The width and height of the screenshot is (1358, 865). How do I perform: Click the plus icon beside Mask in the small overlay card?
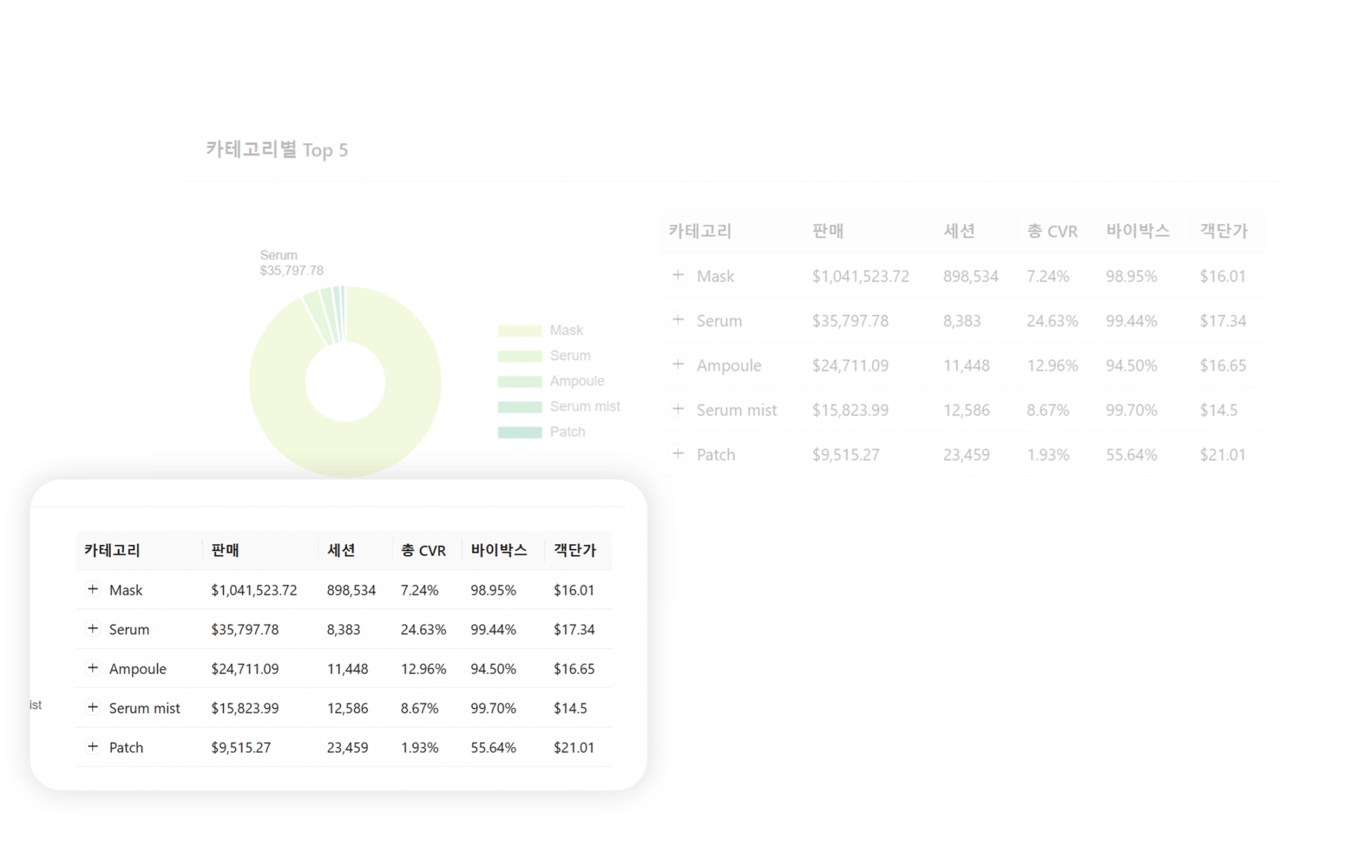pos(93,589)
